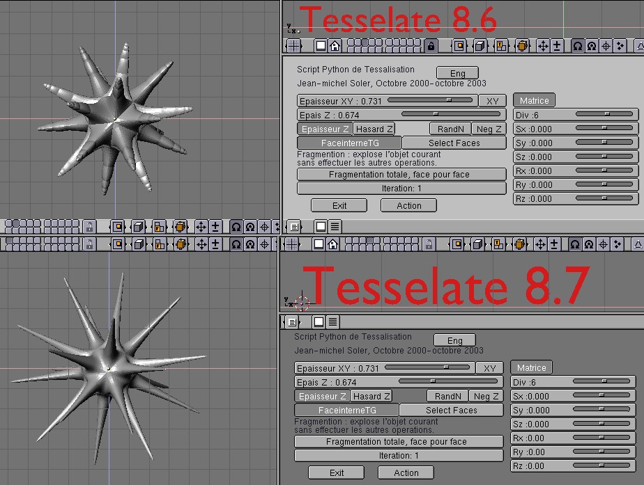Click Exit in Tesselate 8.6 panel
The height and width of the screenshot is (485, 644).
(339, 205)
